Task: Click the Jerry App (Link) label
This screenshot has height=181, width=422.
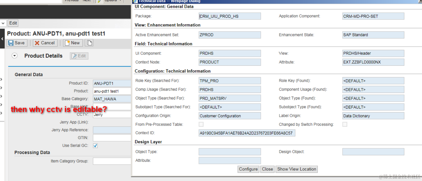Action: (x=74, y=122)
